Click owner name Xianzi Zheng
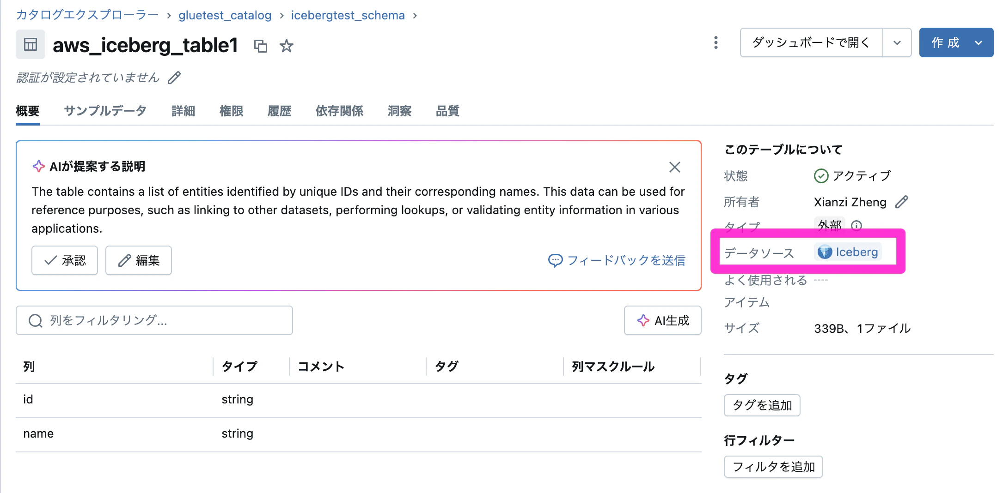Screen dimensions: 1003x493 (x=850, y=202)
